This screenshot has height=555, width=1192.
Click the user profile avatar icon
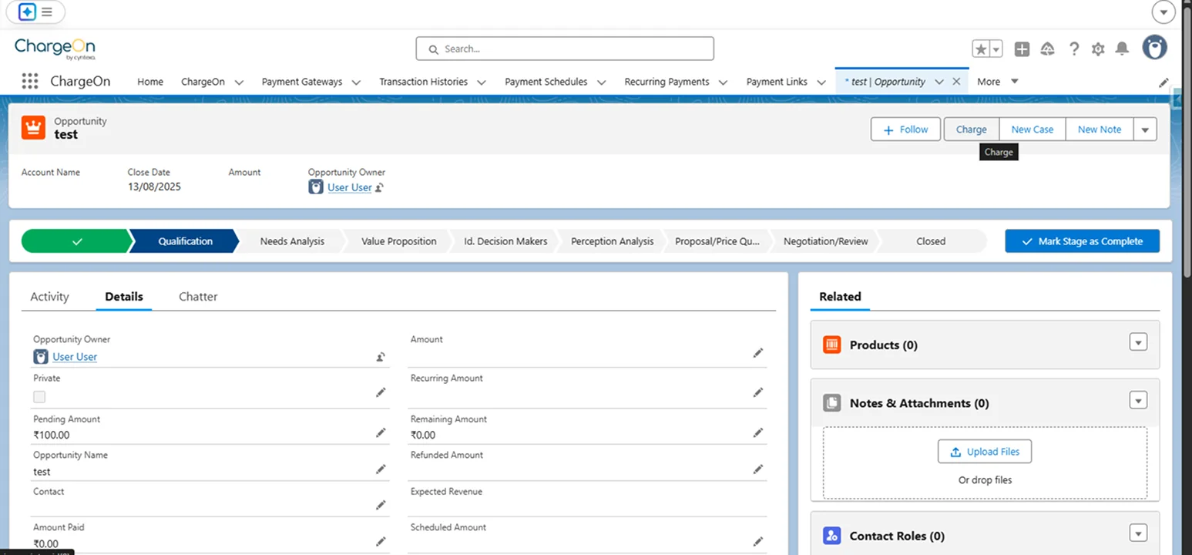pyautogui.click(x=1154, y=48)
